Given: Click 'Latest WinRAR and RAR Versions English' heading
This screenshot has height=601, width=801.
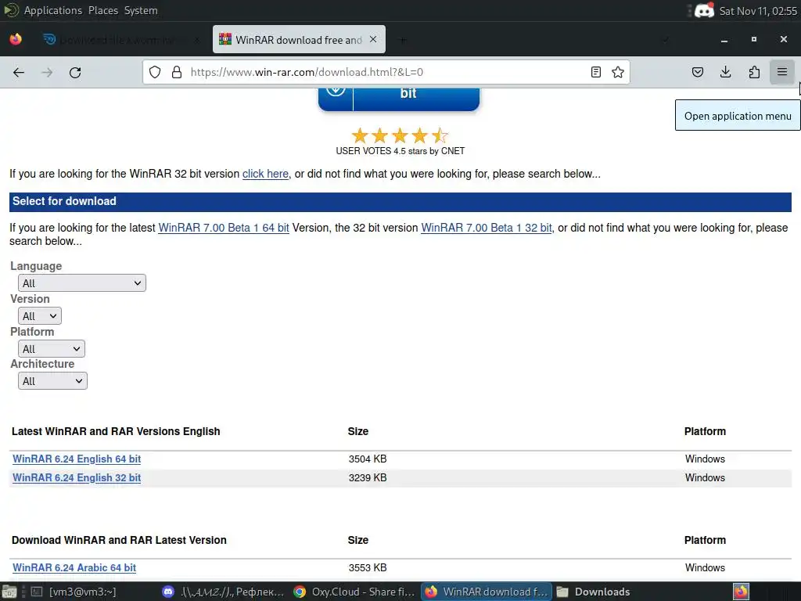Looking at the screenshot, I should tap(116, 431).
